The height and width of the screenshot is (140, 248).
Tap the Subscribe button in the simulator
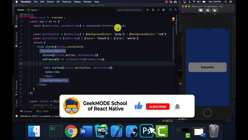[x=207, y=67]
